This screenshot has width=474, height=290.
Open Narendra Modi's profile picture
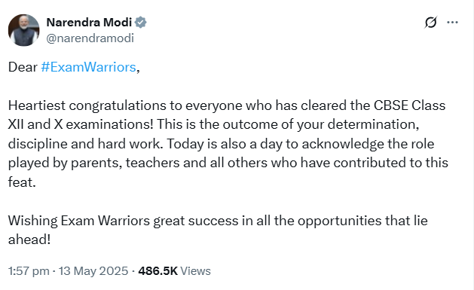(x=23, y=30)
